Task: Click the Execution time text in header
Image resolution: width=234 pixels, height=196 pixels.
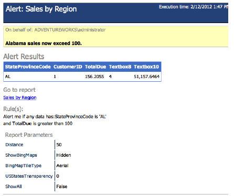Action: [194, 7]
